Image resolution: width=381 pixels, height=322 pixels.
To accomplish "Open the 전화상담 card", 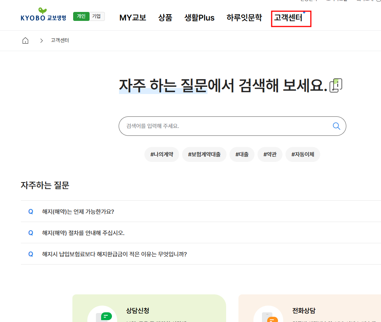I will coord(310,309).
